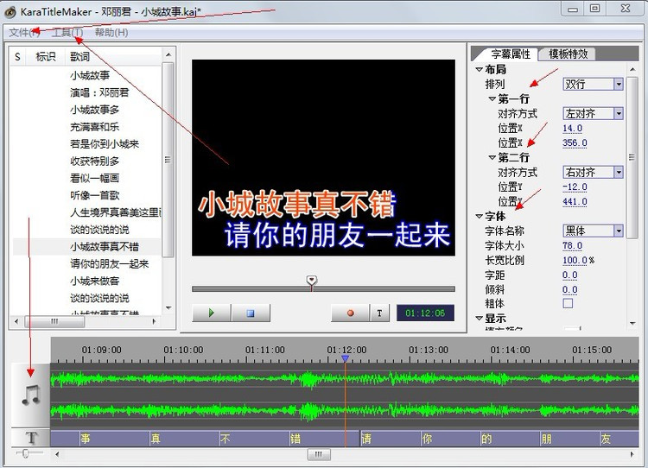The width and height of the screenshot is (648, 468).
Task: Click the T subtitle track icon
Action: 30,438
